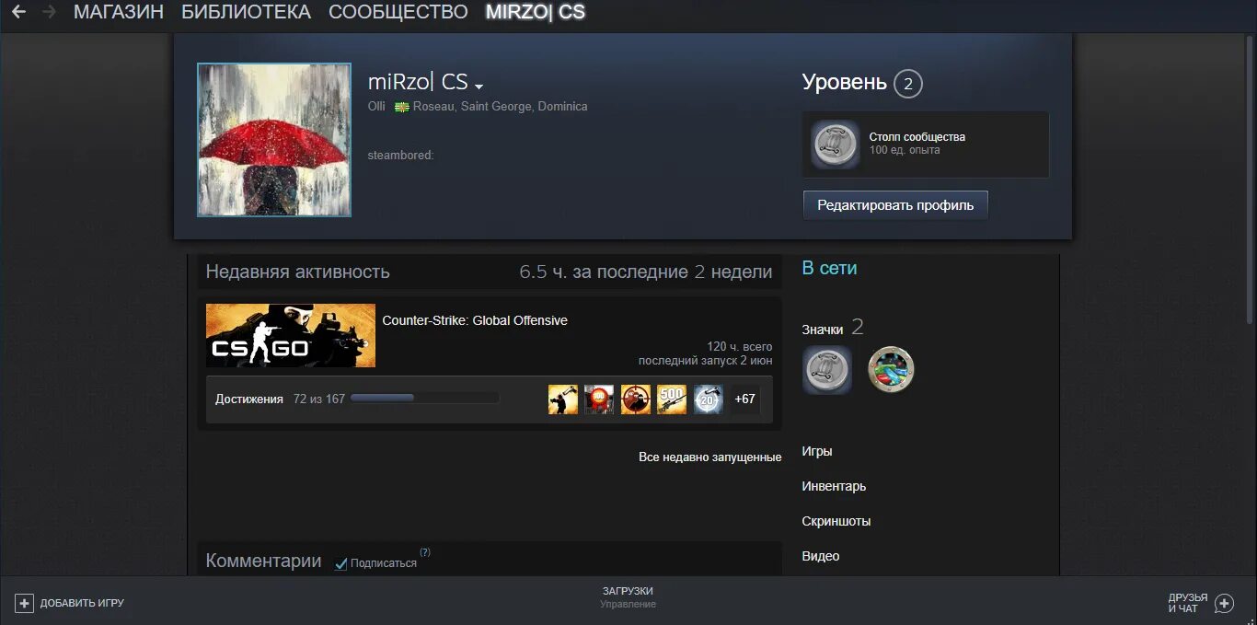
Task: Toggle the Подписаться comments checkbox
Action: pyautogui.click(x=341, y=563)
